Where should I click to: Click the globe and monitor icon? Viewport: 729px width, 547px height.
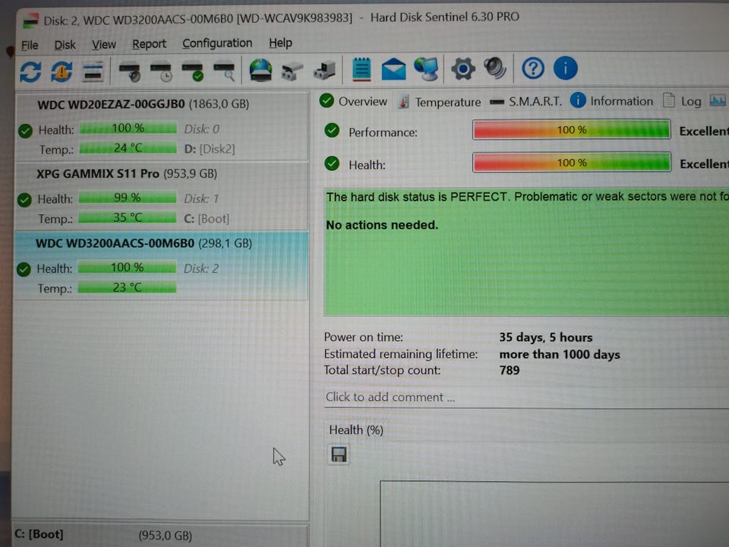(426, 69)
